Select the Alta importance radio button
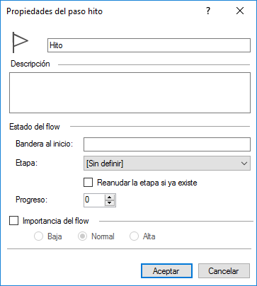The image size is (257, 286). 134,236
